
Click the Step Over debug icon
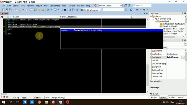pos(73,10)
